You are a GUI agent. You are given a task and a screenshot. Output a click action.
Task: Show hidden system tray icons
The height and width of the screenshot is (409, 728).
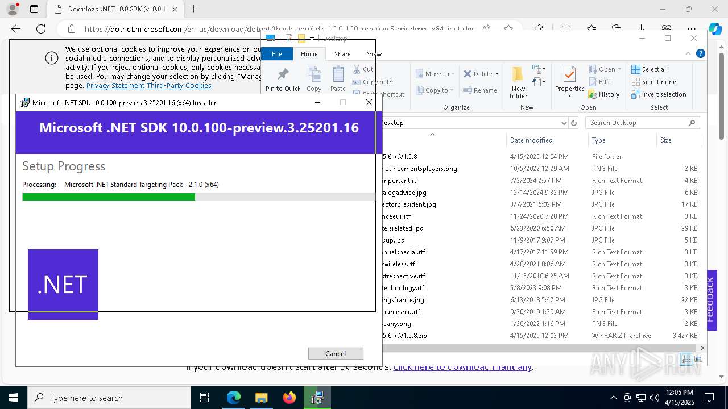click(x=613, y=398)
